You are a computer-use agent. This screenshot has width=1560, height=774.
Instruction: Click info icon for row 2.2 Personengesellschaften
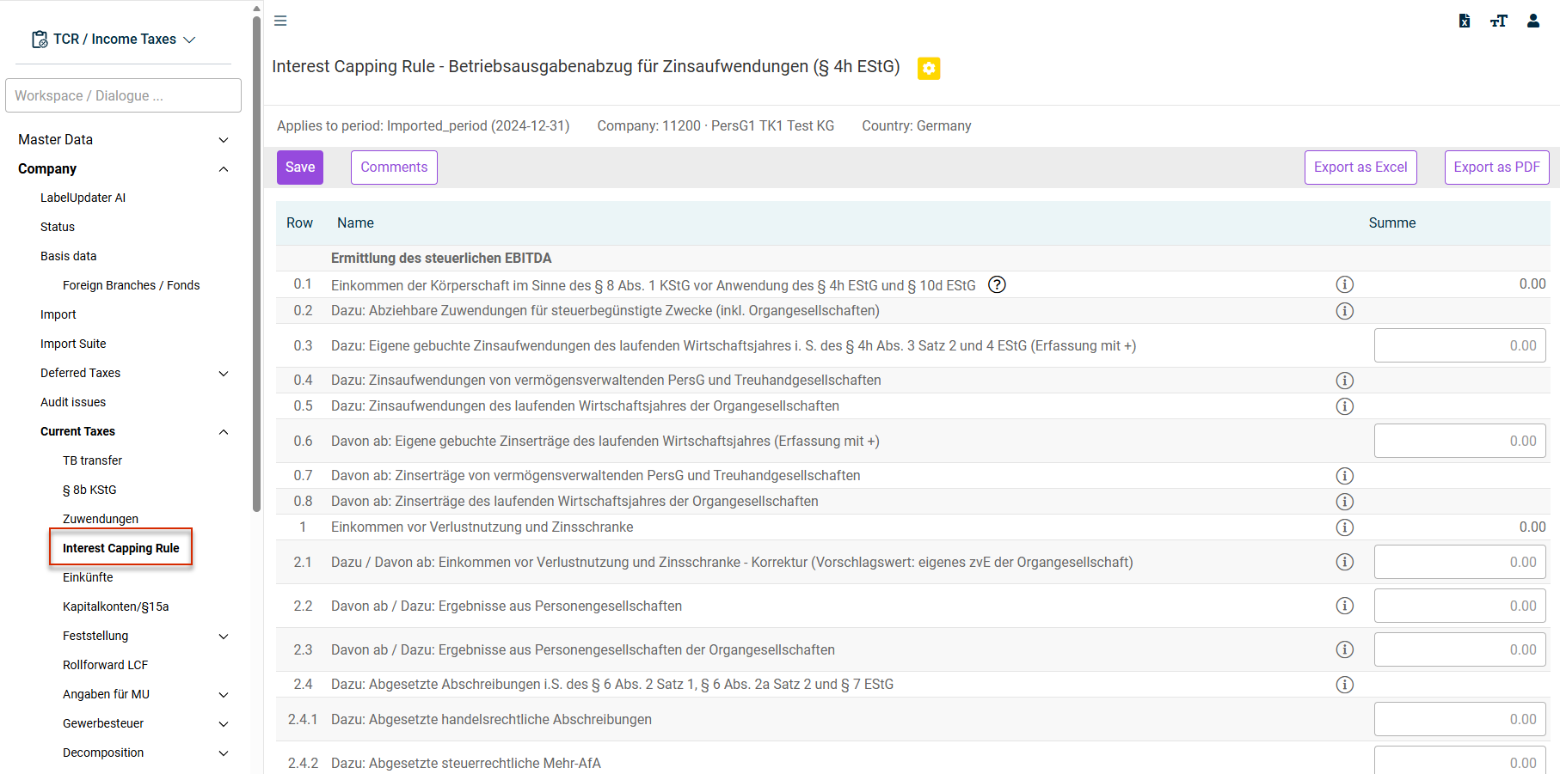pyautogui.click(x=1345, y=606)
